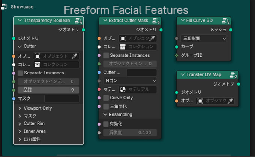Collapse Transparency Boolean node
The width and height of the screenshot is (255, 157).
20,21
